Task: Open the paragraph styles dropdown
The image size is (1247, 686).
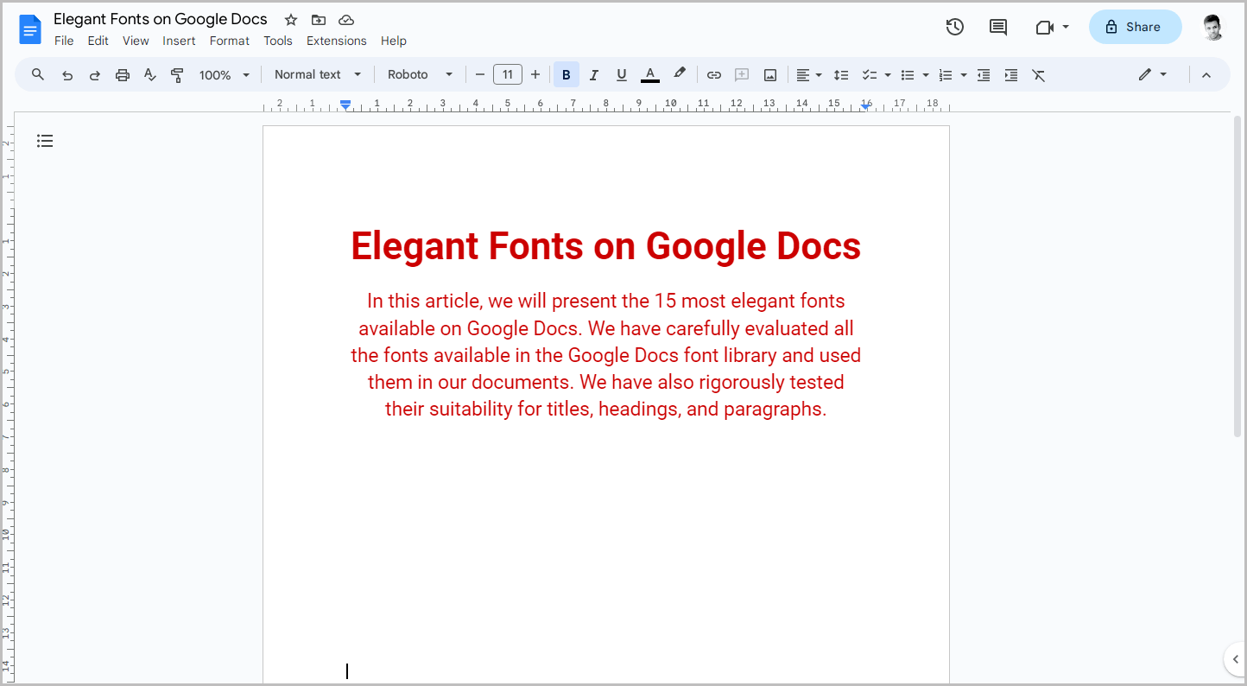Action: pyautogui.click(x=315, y=74)
